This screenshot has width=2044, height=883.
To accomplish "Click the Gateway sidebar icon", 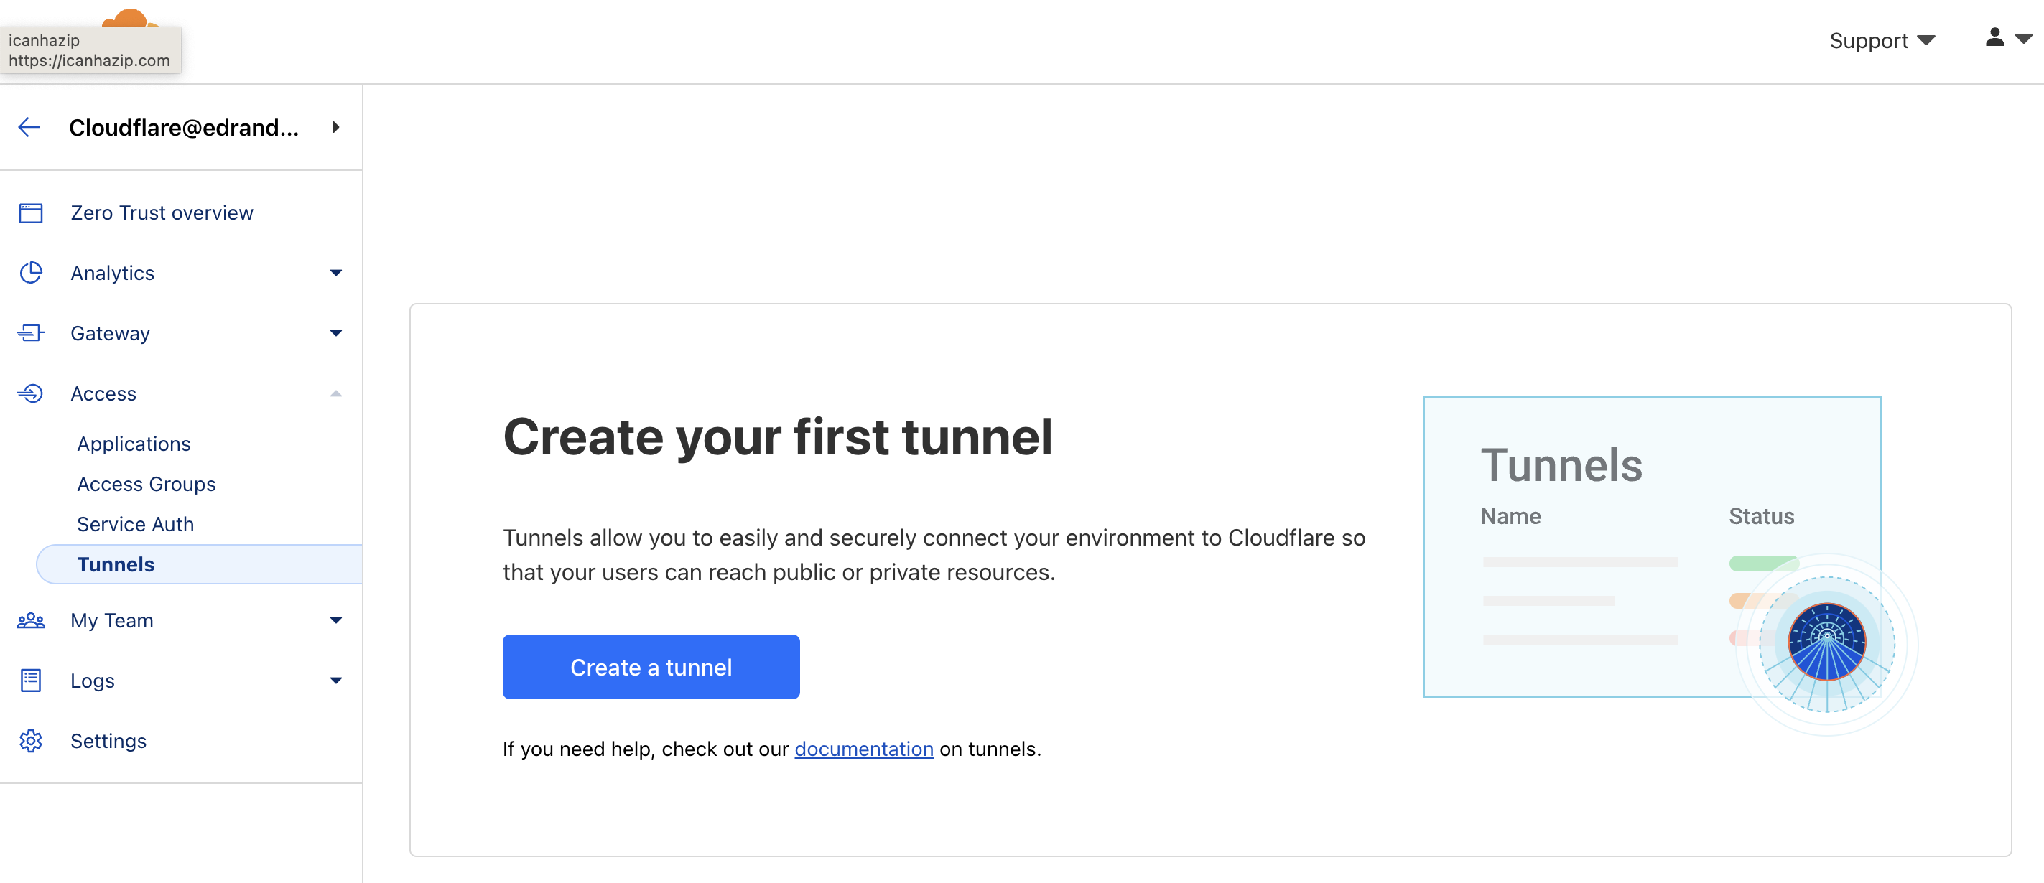I will (31, 332).
